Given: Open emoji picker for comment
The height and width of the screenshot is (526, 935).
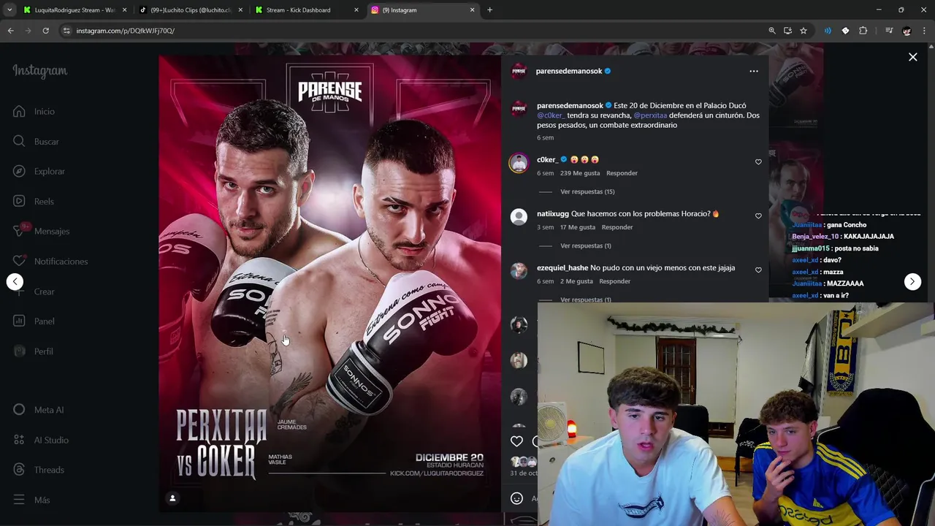Looking at the screenshot, I should (516, 498).
